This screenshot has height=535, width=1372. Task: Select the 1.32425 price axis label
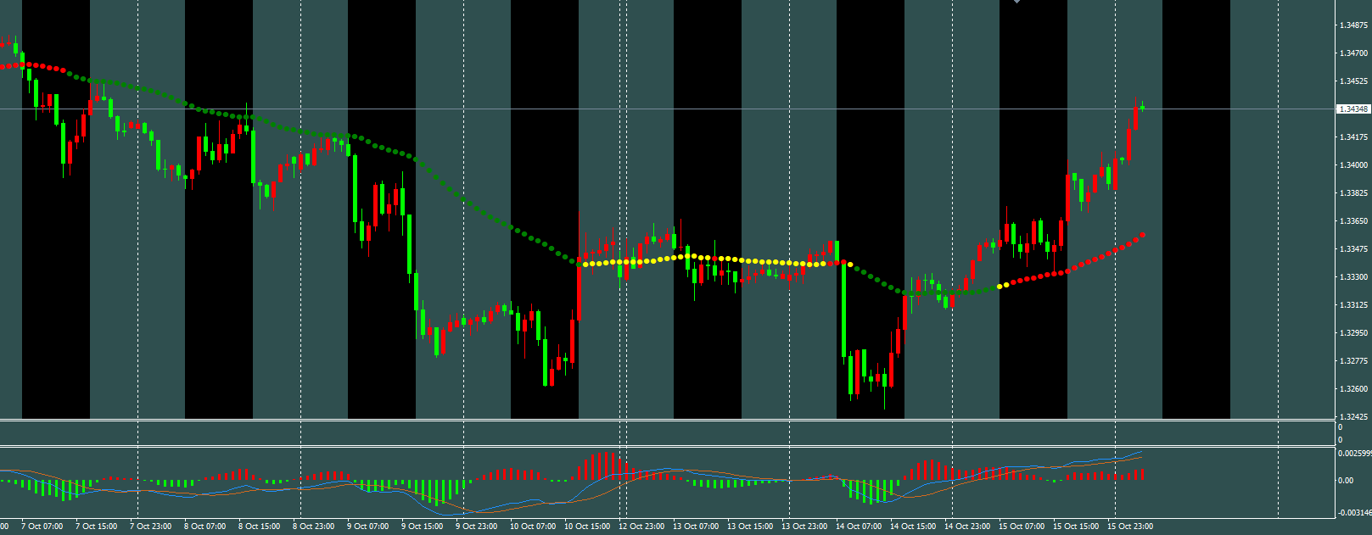[x=1353, y=417]
